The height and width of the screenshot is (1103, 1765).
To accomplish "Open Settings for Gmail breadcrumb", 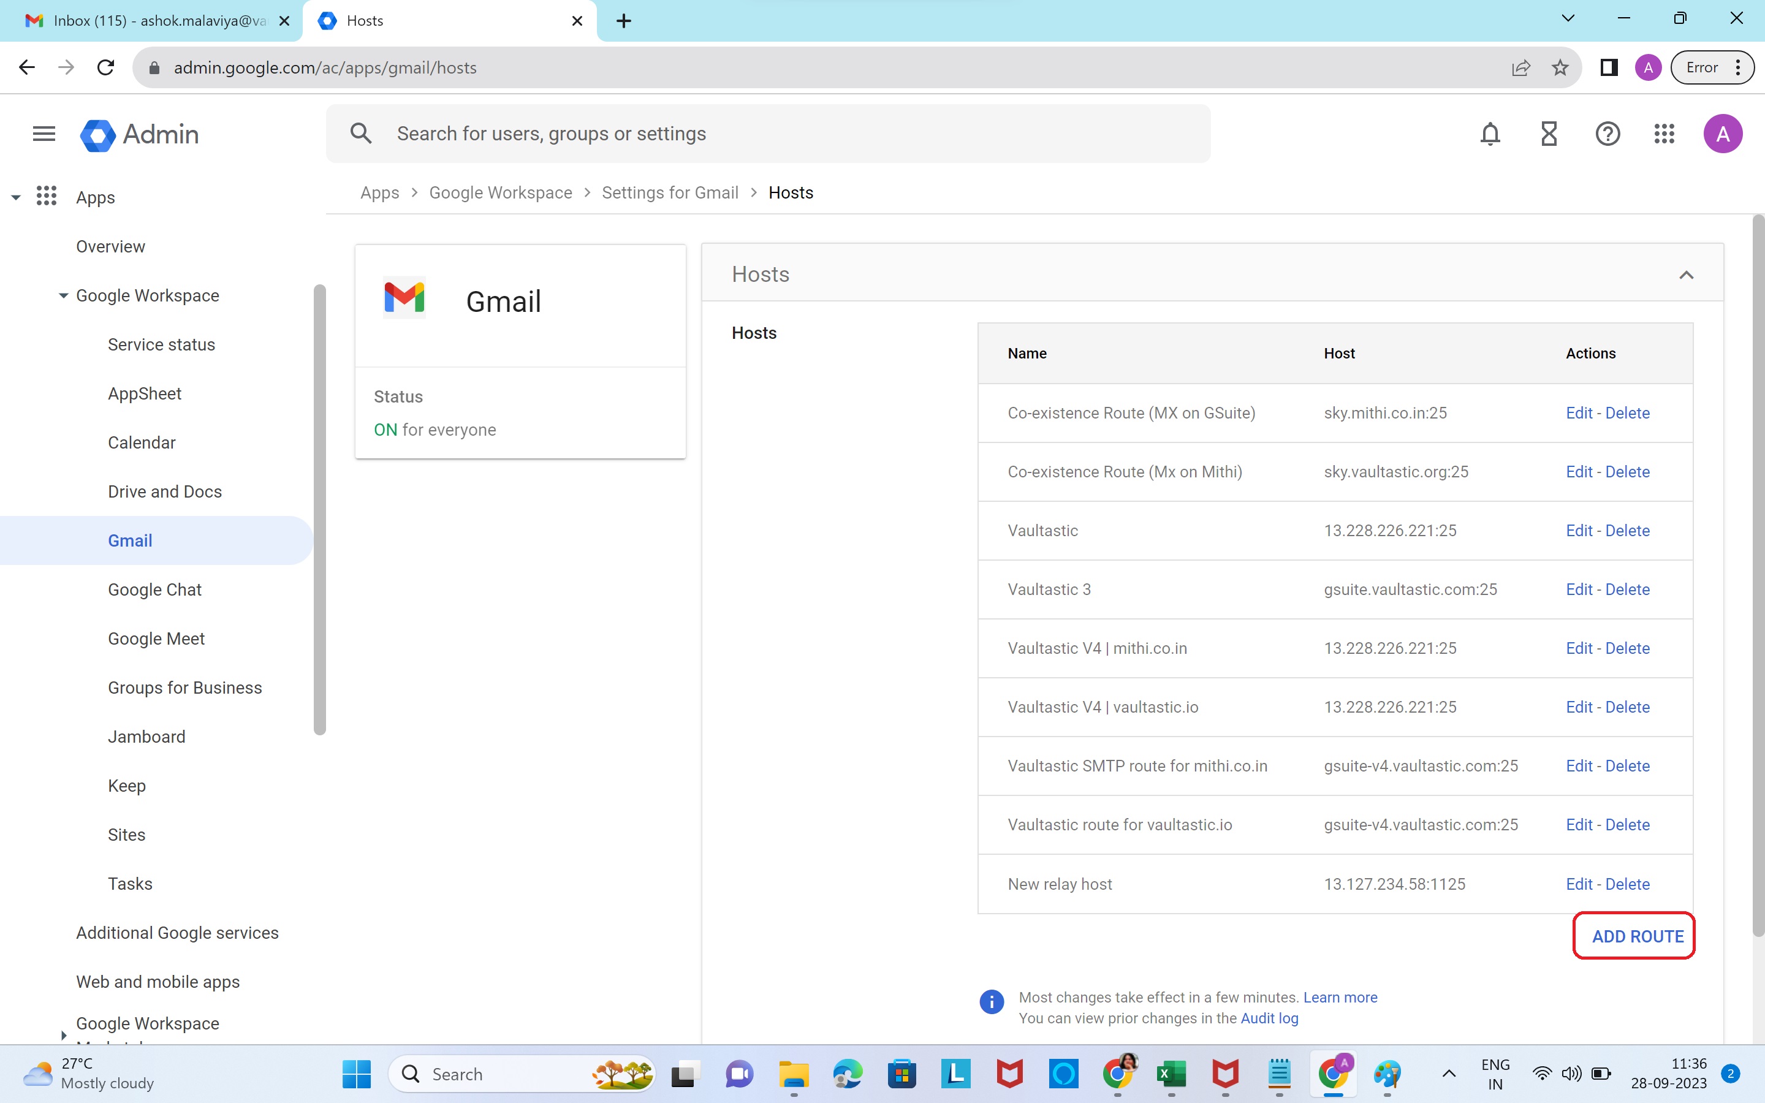I will point(669,192).
